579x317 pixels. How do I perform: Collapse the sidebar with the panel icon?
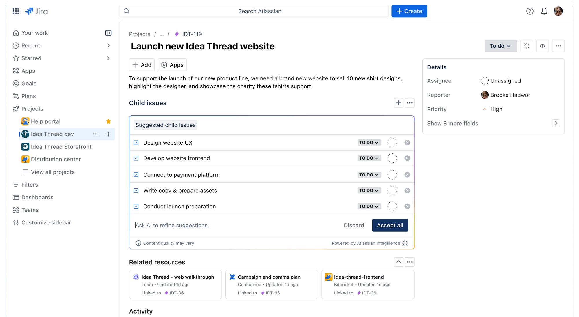[x=108, y=33]
